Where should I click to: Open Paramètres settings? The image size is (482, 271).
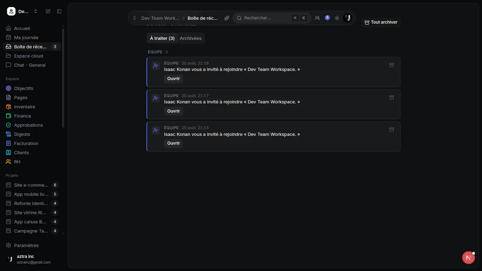coord(32,245)
